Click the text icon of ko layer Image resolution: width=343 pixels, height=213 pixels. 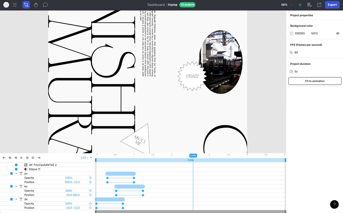(21, 186)
